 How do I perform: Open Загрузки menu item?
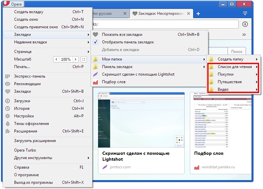pos(48,101)
